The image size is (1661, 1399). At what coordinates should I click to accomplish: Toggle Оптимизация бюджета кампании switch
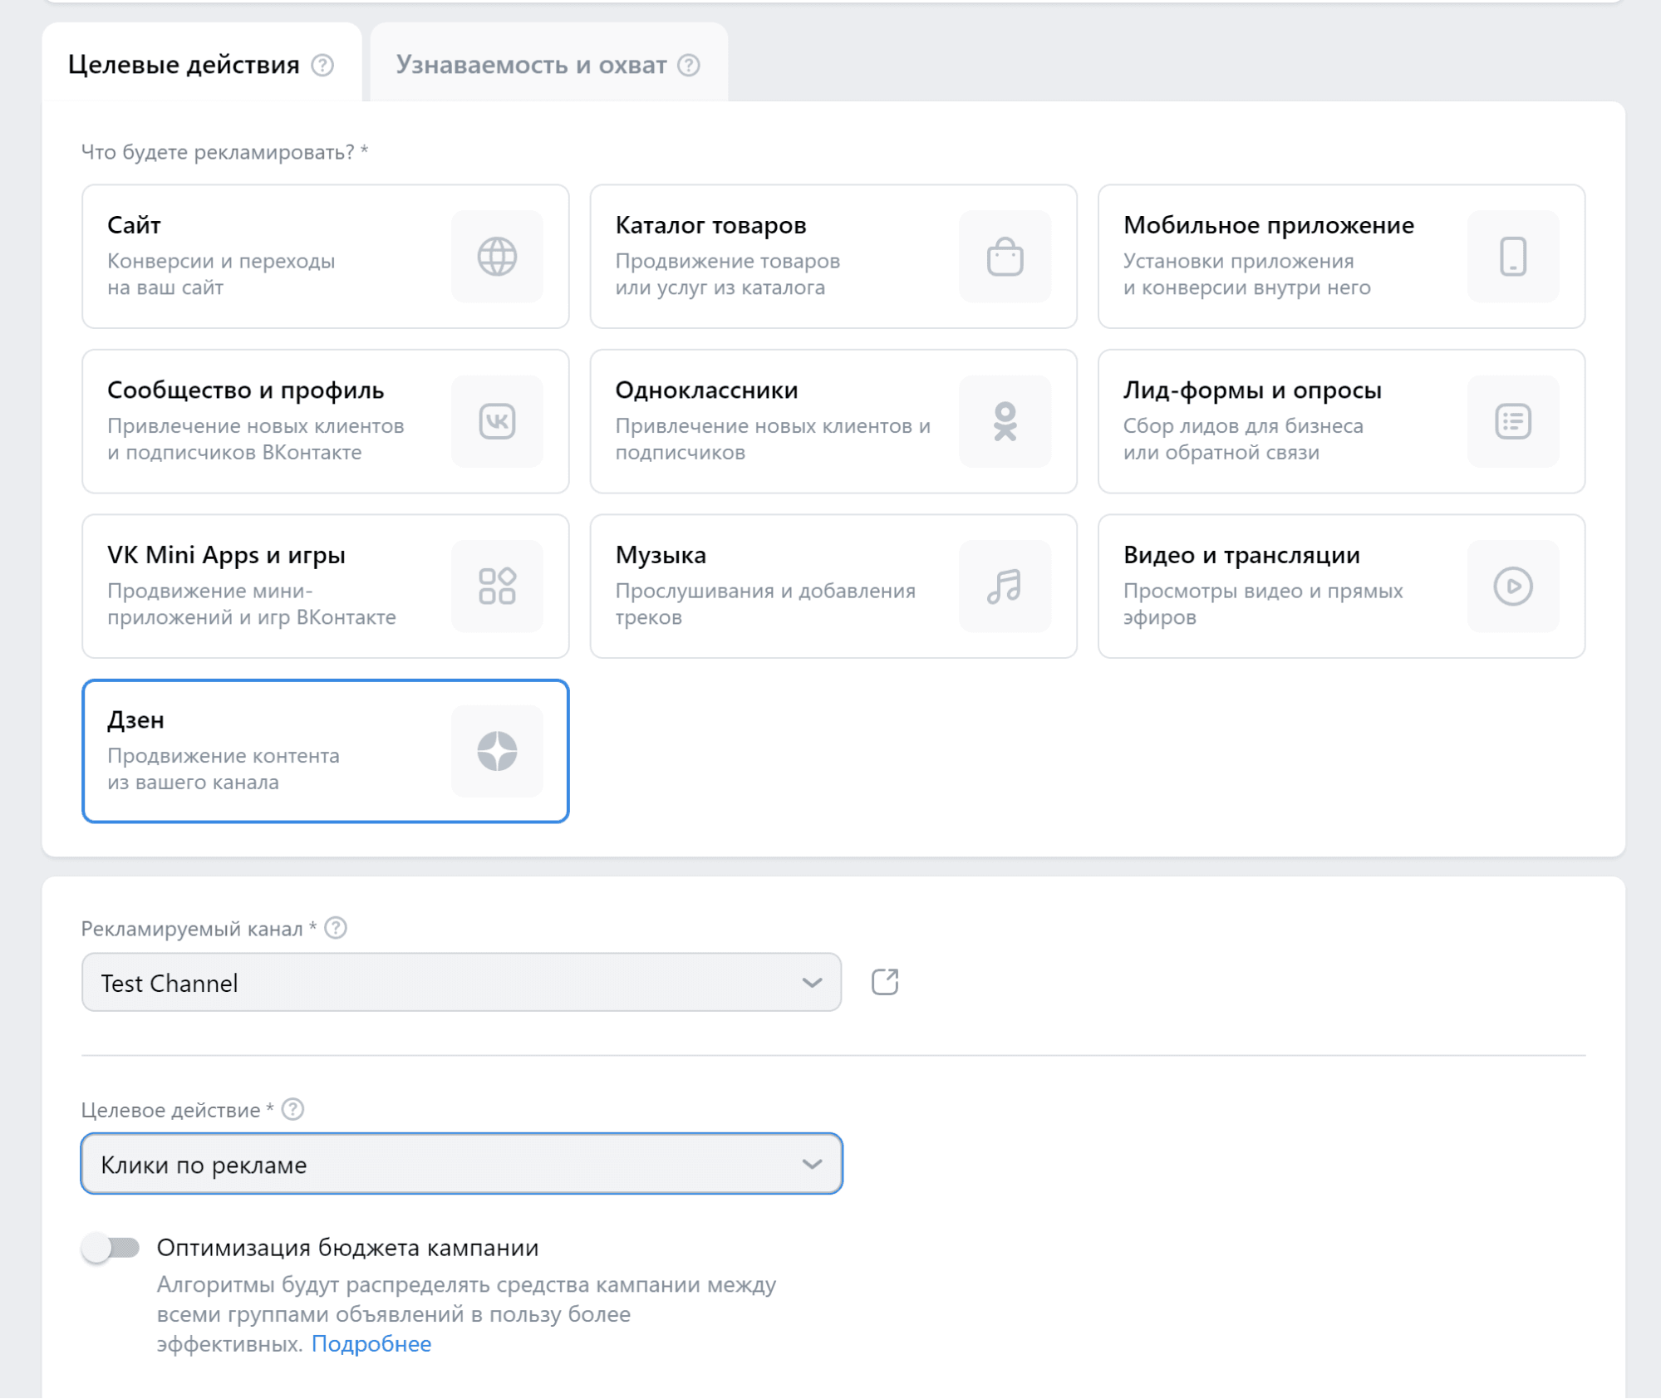coord(111,1247)
